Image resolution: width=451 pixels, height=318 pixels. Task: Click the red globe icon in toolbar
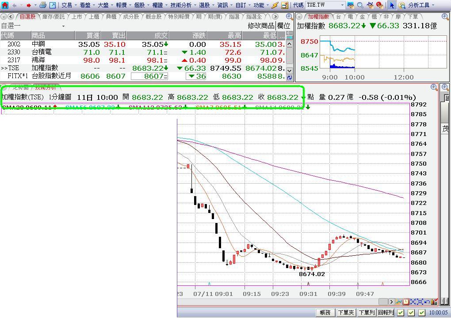[x=380, y=5]
